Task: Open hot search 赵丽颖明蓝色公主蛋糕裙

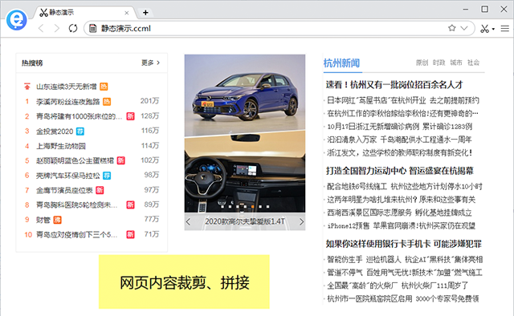Action: [x=75, y=160]
